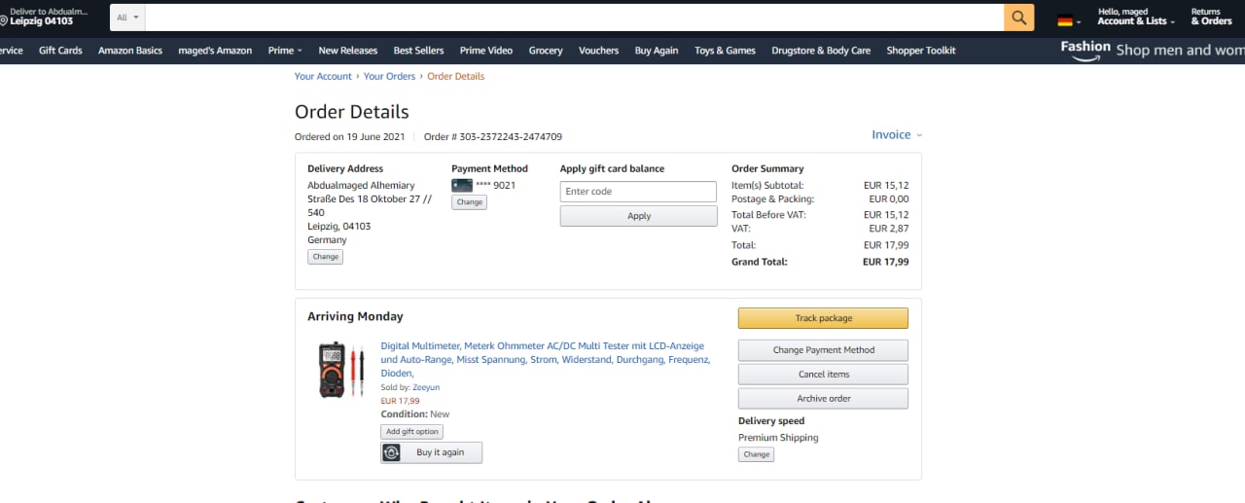This screenshot has height=503, width=1245.
Task: Open Buy Again in navigation bar
Action: 657,51
